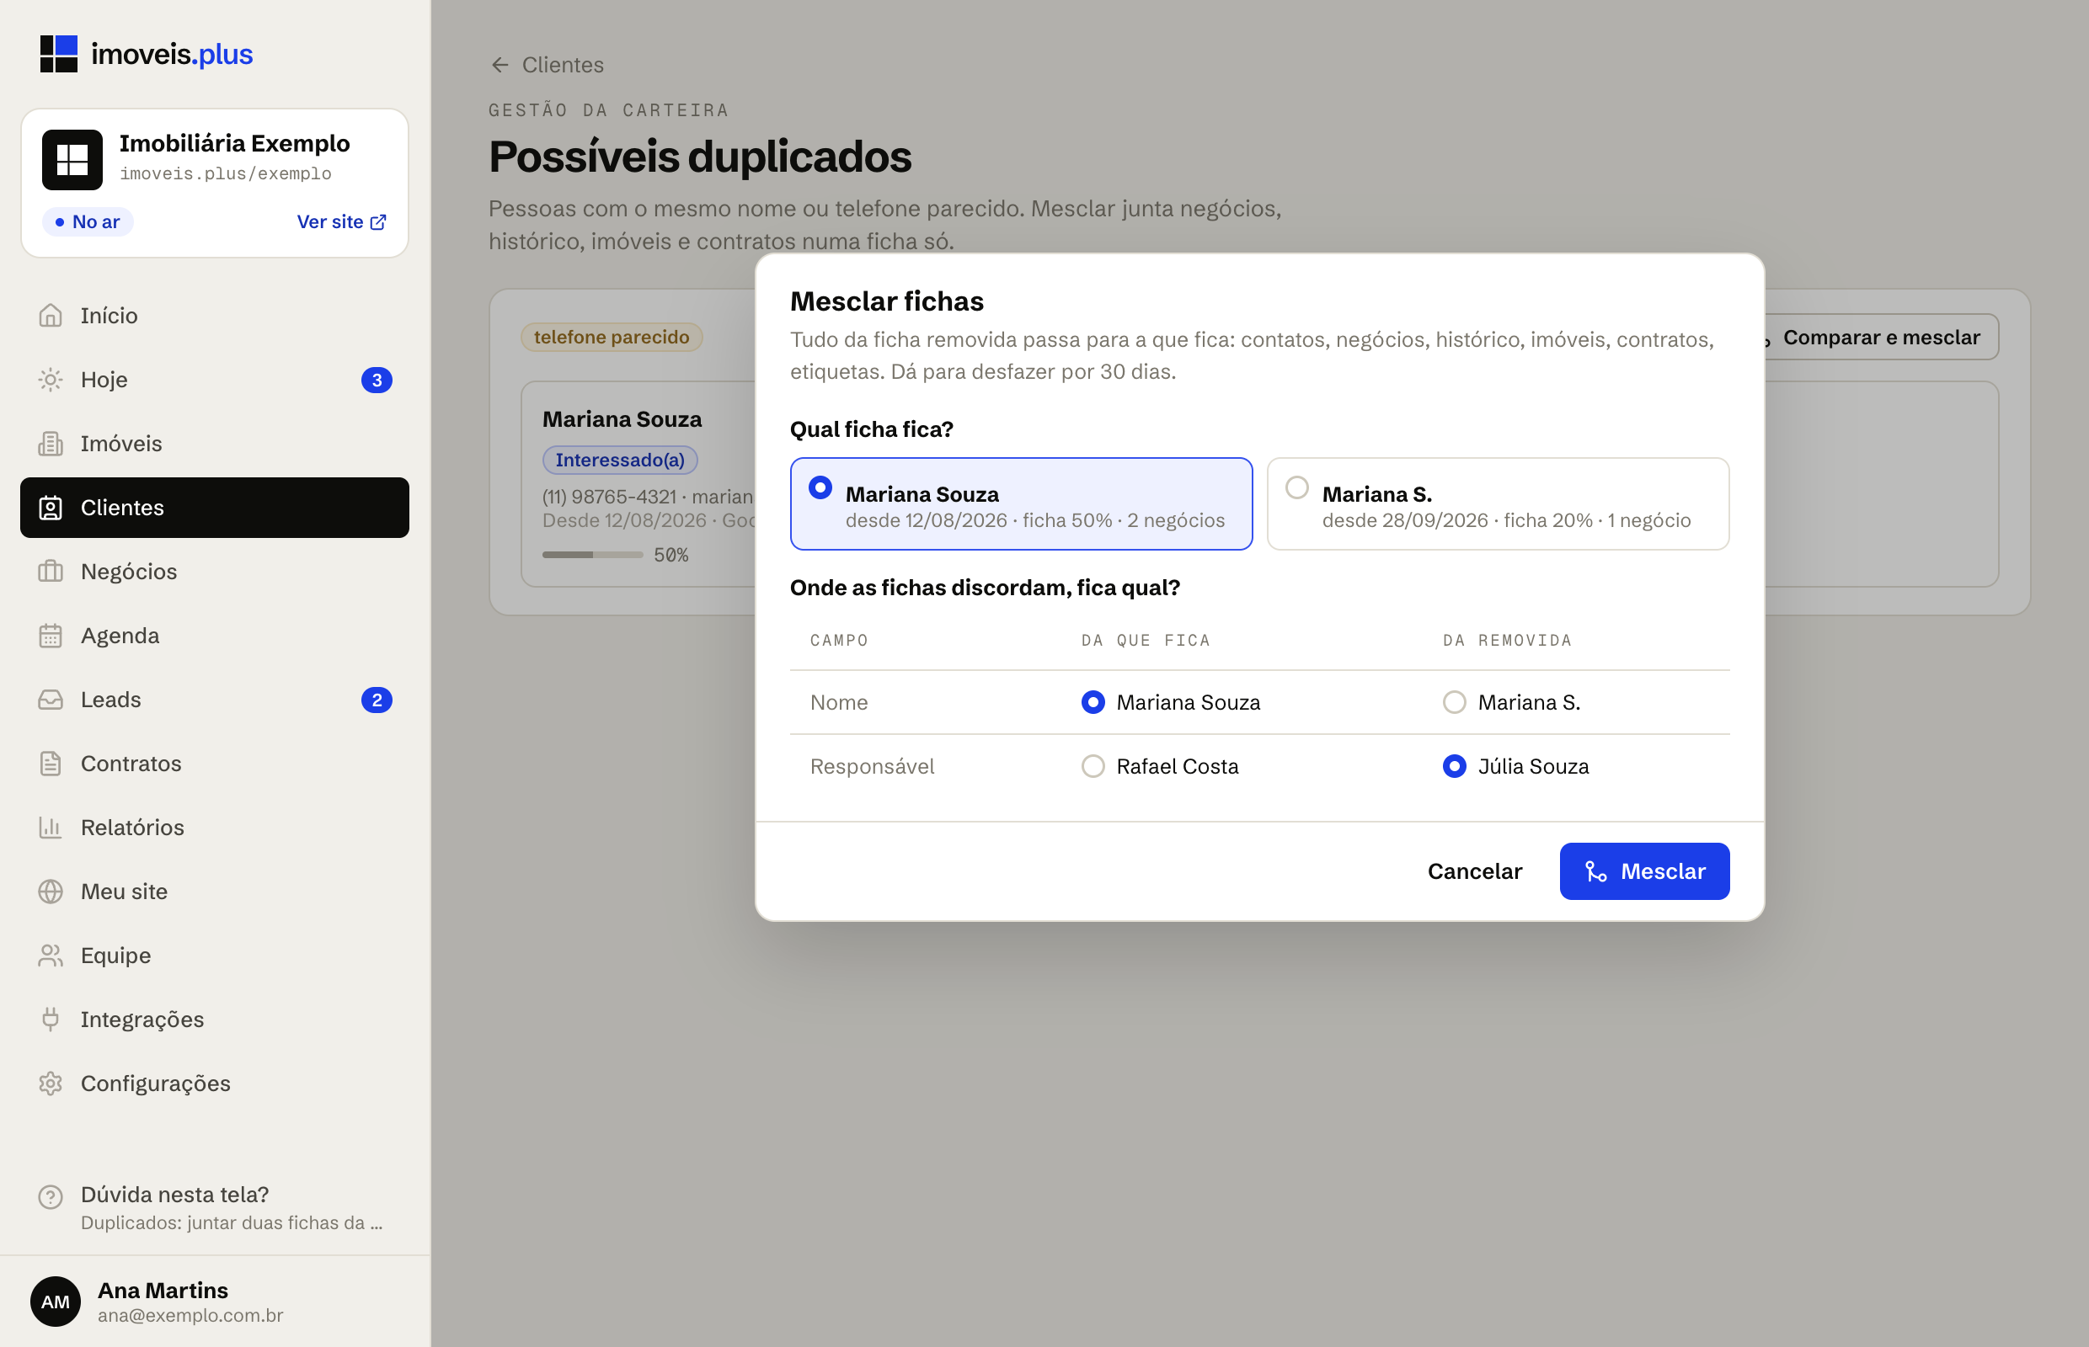
Task: Click the Hoje sun icon
Action: click(51, 380)
